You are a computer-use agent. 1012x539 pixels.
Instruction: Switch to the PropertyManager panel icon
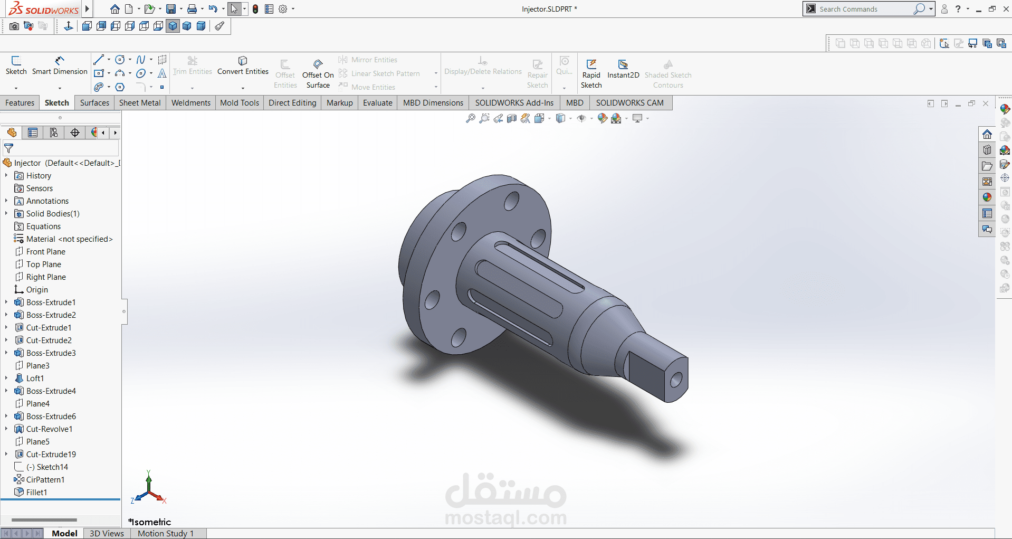pyautogui.click(x=33, y=133)
